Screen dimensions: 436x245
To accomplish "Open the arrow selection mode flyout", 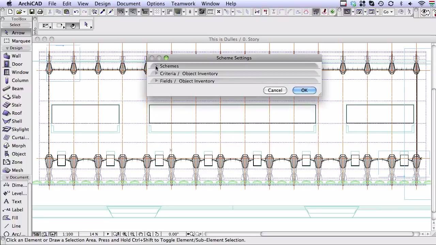I will coord(86,25).
